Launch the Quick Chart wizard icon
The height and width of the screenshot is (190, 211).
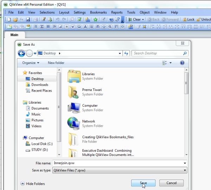[x=88, y=20]
